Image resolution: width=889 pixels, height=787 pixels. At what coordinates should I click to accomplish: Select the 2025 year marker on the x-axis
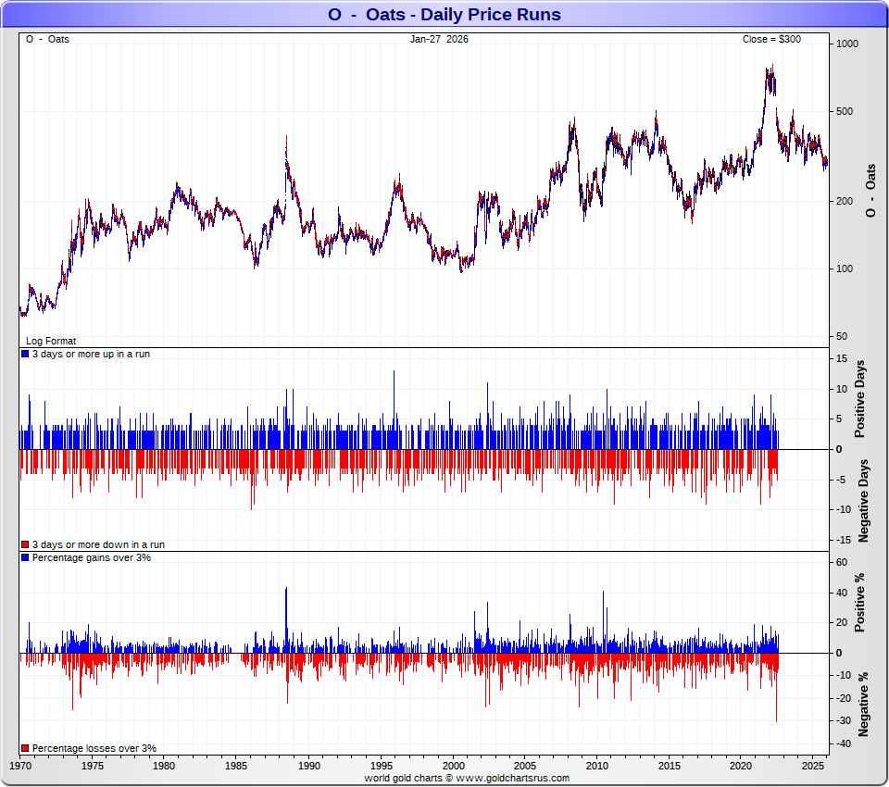(x=813, y=767)
